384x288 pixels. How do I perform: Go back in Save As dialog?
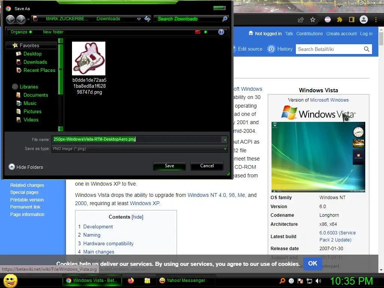(x=10, y=19)
